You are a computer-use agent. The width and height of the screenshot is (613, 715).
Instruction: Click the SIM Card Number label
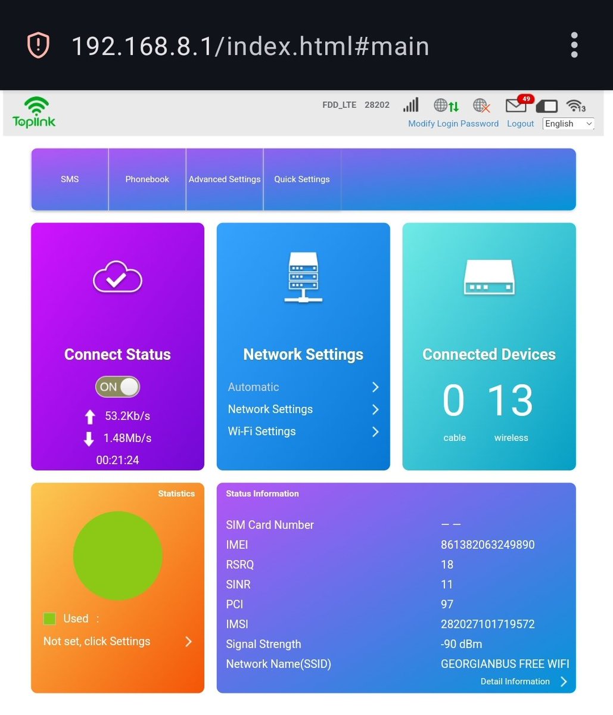coord(270,525)
